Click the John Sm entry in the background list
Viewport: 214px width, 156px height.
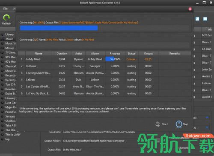point(207,69)
